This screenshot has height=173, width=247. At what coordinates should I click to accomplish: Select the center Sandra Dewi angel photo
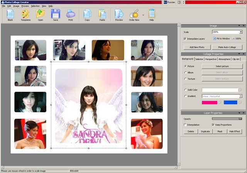(89, 106)
